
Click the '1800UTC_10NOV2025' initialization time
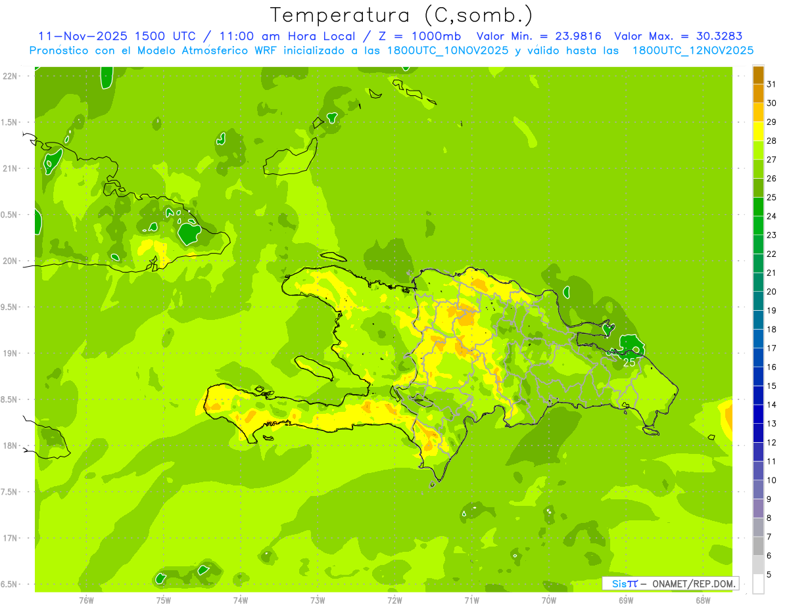pyautogui.click(x=448, y=51)
